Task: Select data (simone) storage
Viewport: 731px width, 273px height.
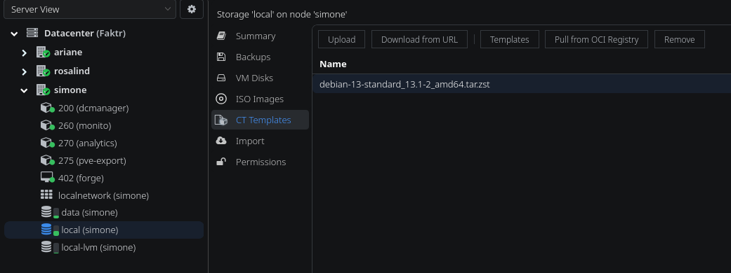Action: [x=89, y=213]
